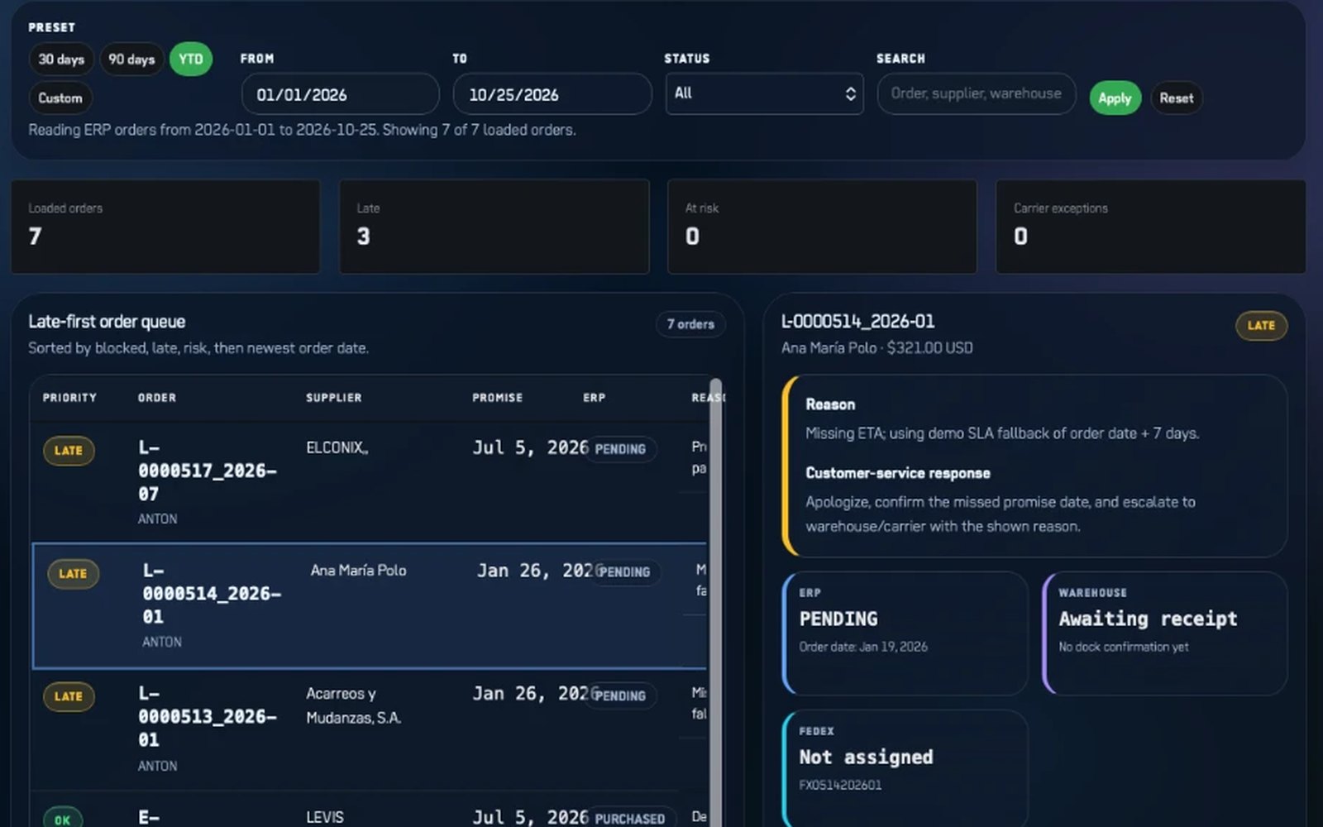
Task: Open the Status dropdown
Action: pyautogui.click(x=764, y=93)
